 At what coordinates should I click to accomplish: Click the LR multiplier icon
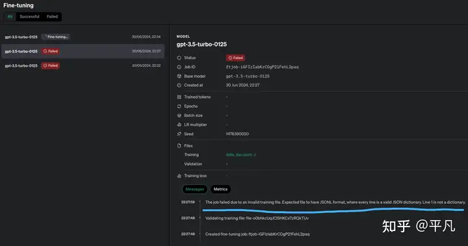(179, 125)
